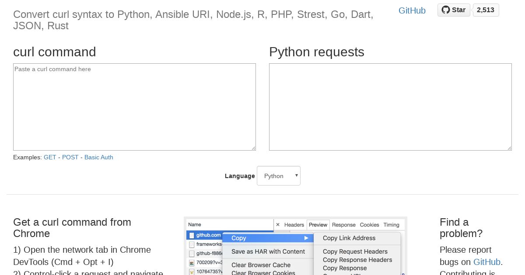
Task: Load the GET example
Action: coord(50,157)
